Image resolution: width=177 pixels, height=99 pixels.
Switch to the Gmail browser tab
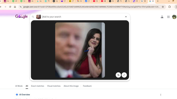coord(80,1)
